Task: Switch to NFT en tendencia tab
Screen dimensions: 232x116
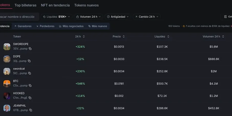Action: coord(55,5)
